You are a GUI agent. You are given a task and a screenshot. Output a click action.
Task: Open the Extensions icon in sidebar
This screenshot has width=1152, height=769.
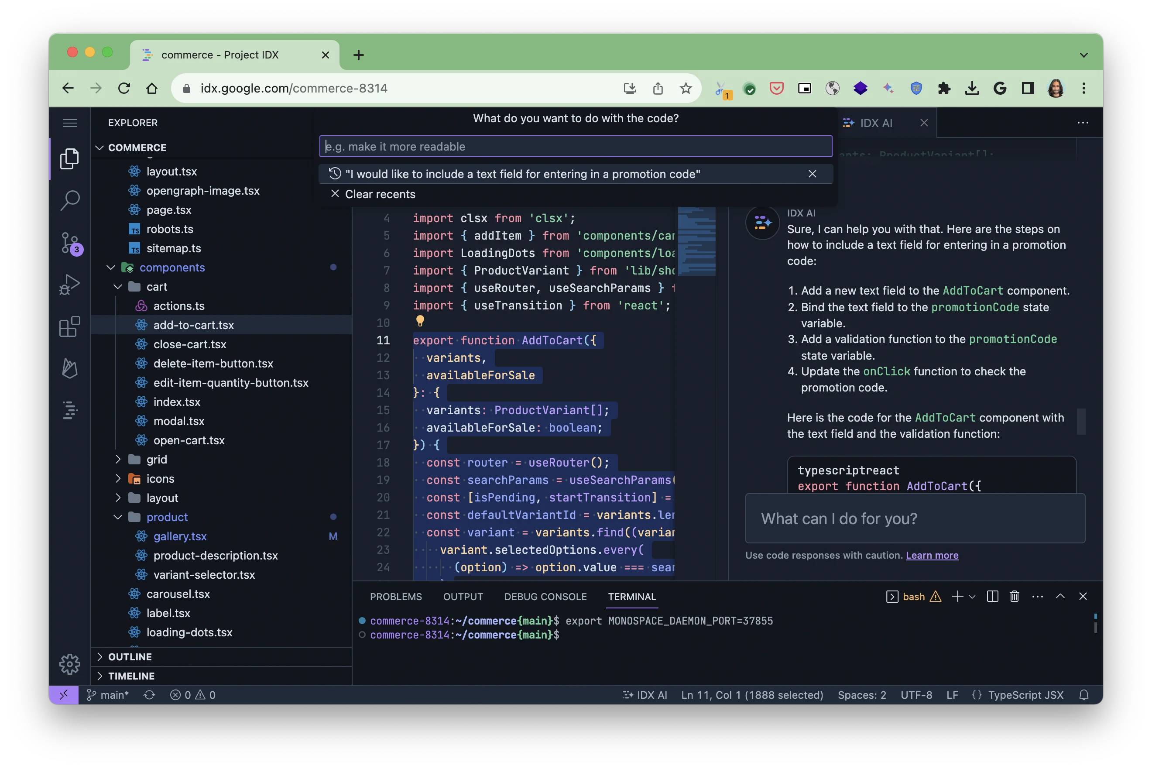69,325
